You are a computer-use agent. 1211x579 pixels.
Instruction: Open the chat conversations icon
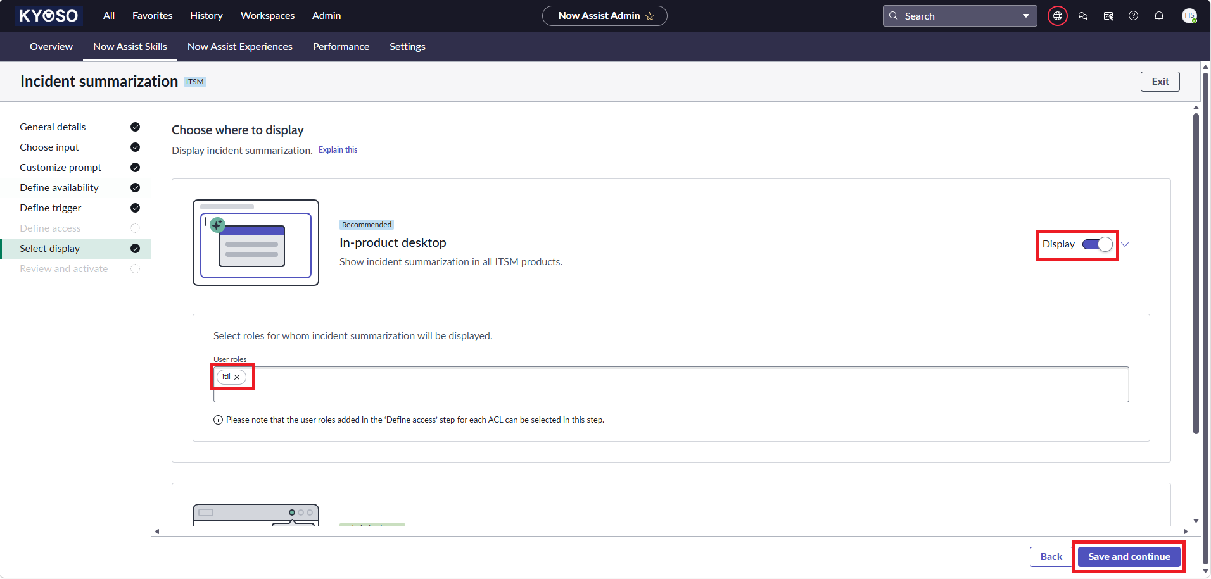pyautogui.click(x=1083, y=16)
